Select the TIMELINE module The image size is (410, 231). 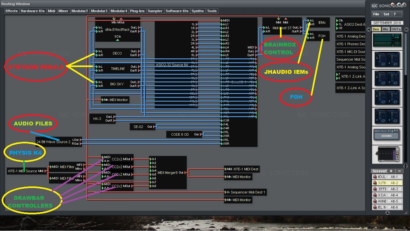point(118,69)
